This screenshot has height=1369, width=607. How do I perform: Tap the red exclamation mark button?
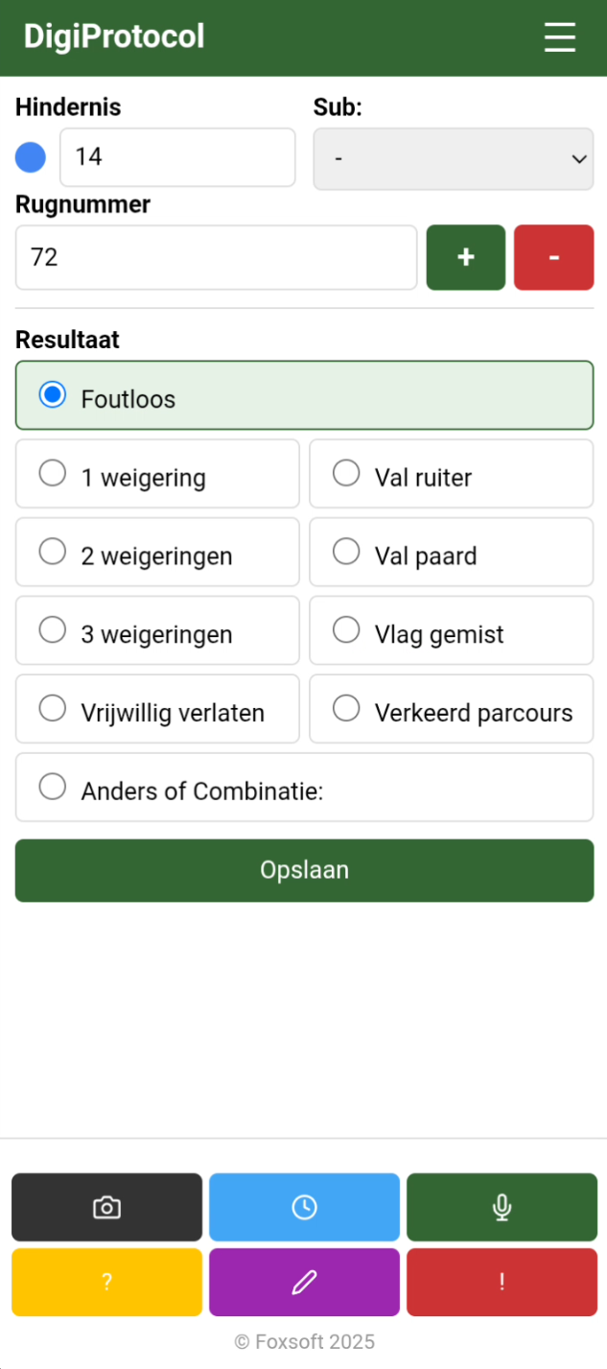(502, 1282)
